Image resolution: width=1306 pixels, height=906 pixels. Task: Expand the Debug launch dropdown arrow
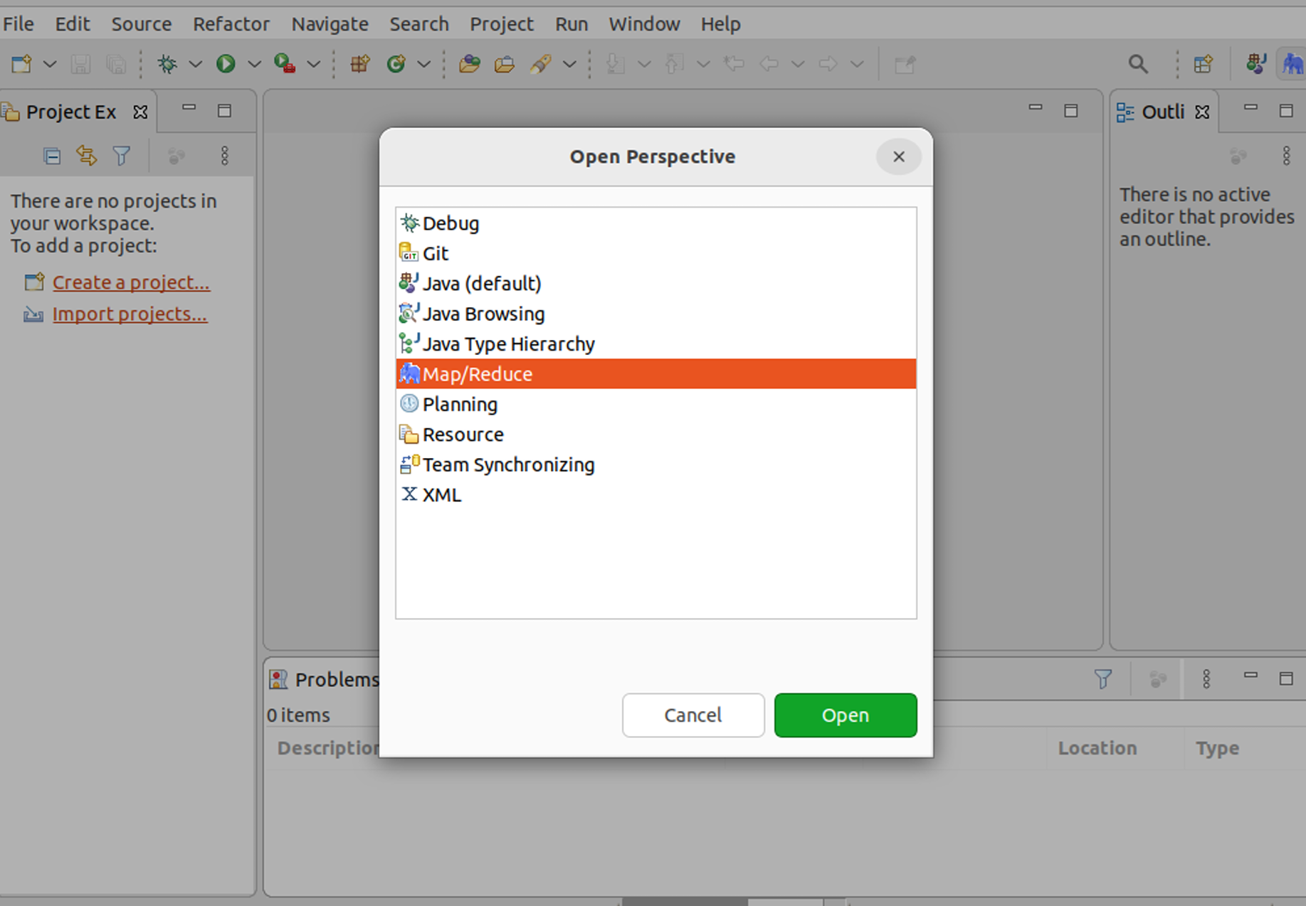coord(195,64)
